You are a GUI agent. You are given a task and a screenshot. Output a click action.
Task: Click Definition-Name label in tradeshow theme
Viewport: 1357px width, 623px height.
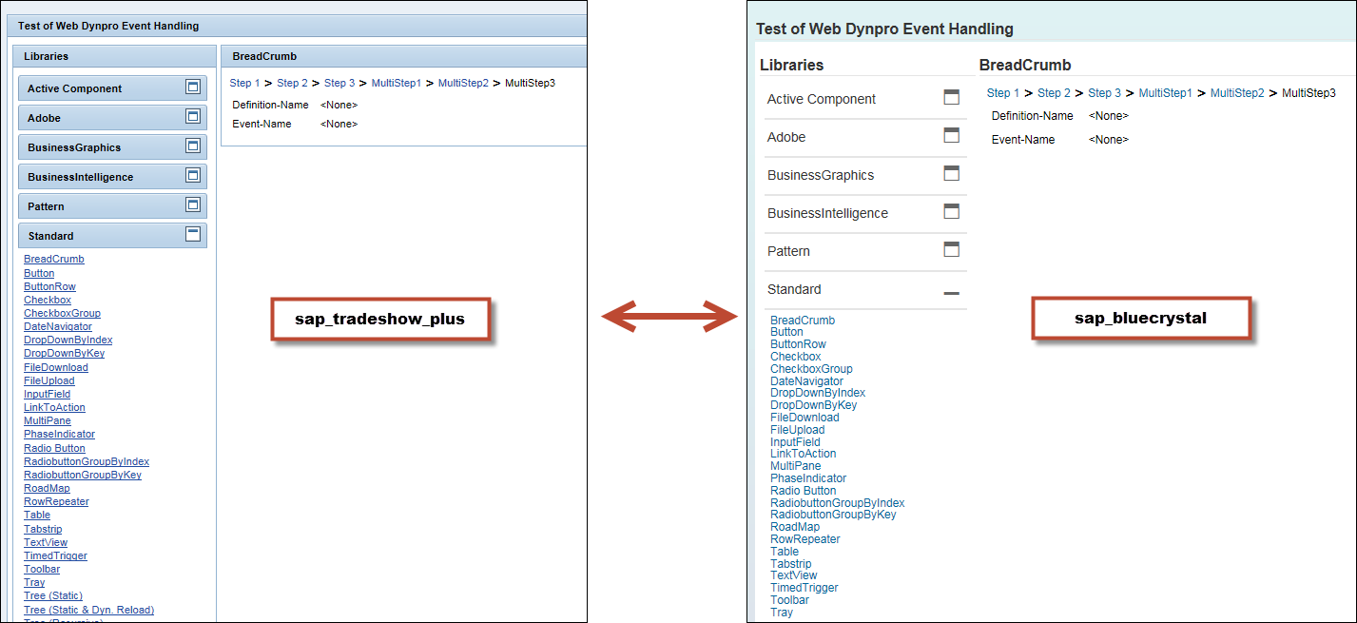[x=271, y=105]
